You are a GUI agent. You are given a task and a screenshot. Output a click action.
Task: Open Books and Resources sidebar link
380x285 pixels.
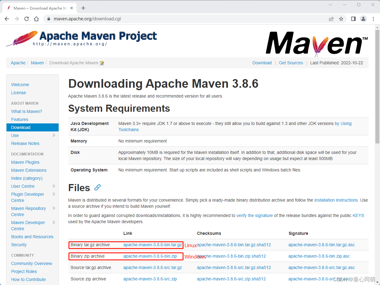pyautogui.click(x=32, y=237)
